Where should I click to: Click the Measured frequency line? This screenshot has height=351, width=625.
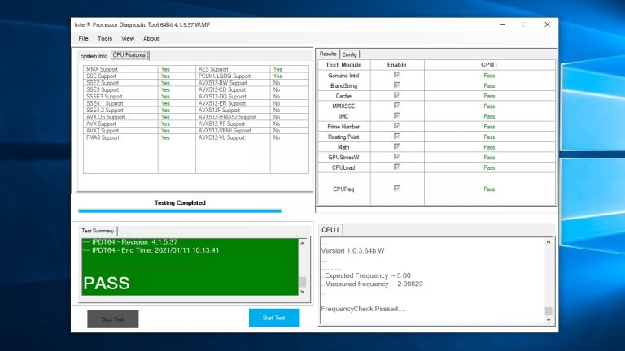coord(373,284)
